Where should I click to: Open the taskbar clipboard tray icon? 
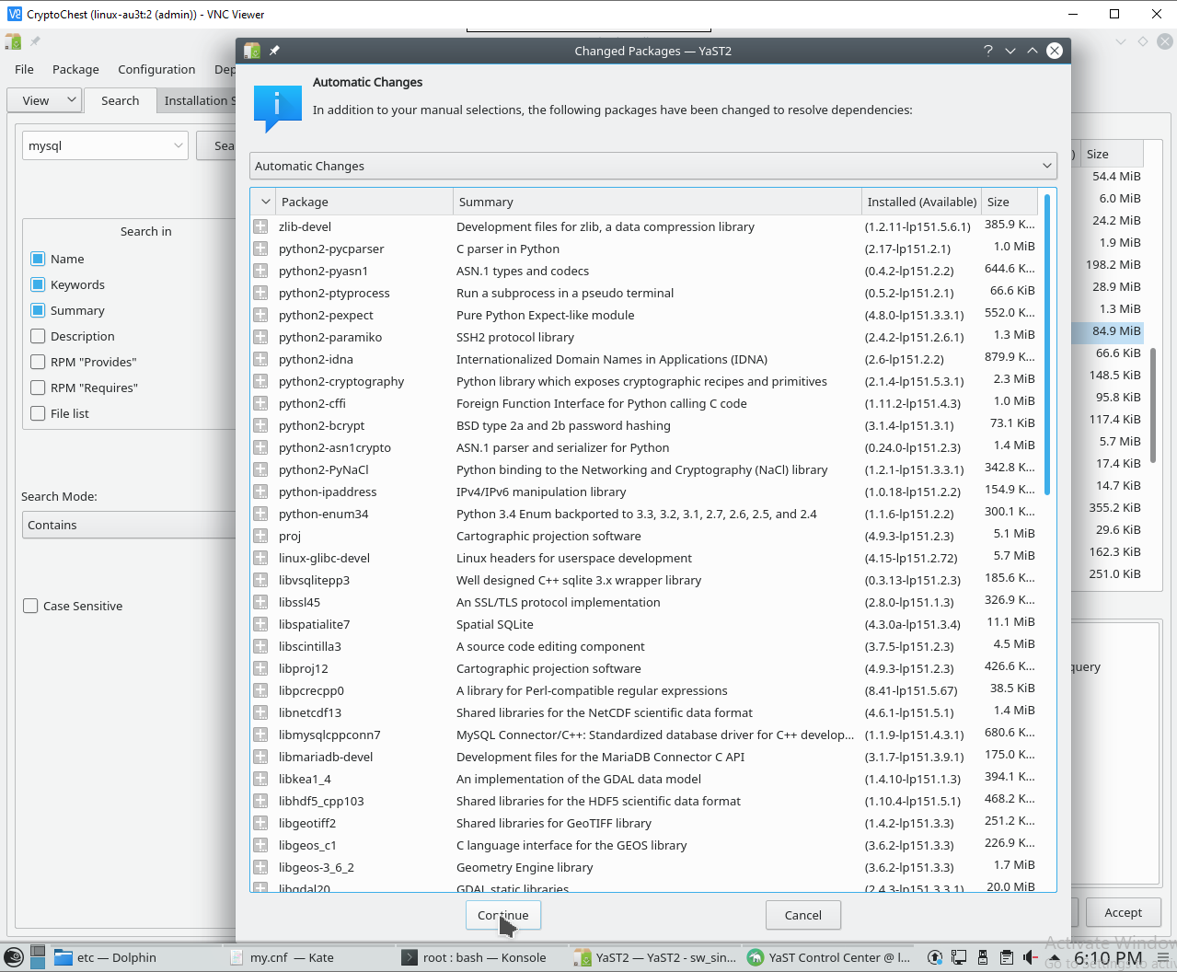(1006, 957)
